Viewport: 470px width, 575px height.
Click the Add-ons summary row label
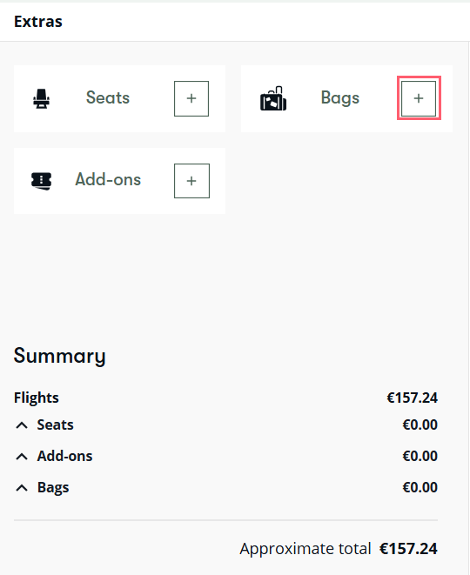[x=64, y=456]
